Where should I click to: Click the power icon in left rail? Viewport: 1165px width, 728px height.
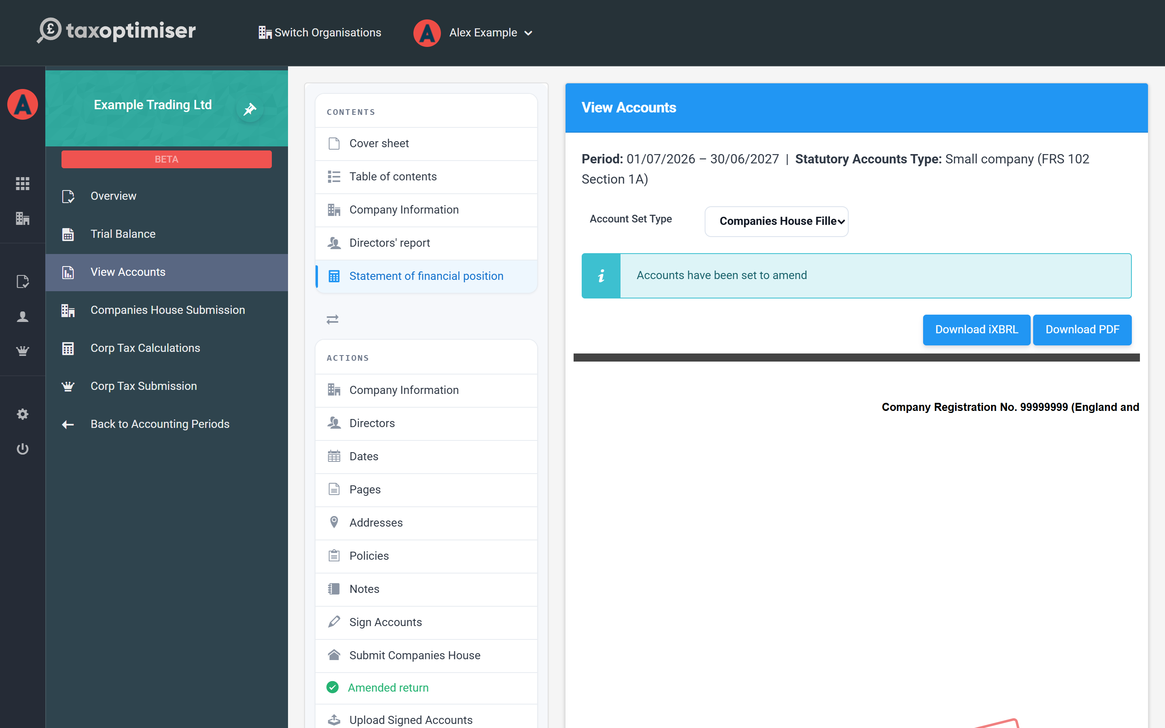click(23, 449)
